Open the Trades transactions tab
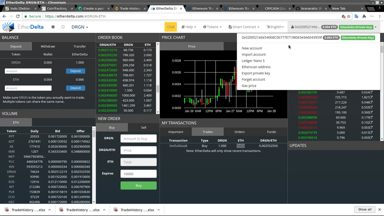This screenshot has height=216, width=384. coord(208,132)
